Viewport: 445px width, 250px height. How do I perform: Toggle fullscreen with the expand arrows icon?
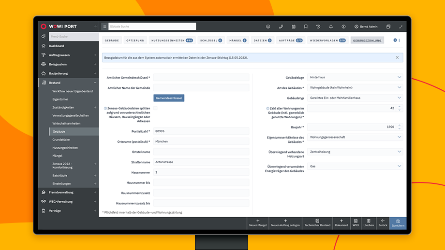coord(401,27)
